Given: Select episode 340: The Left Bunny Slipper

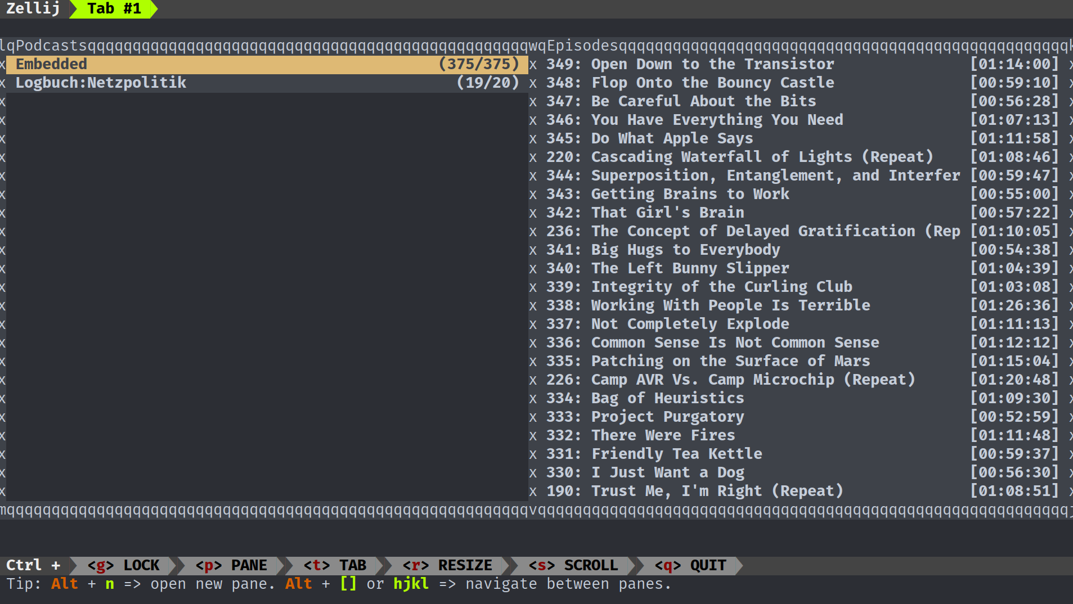Looking at the screenshot, I should [x=802, y=268].
